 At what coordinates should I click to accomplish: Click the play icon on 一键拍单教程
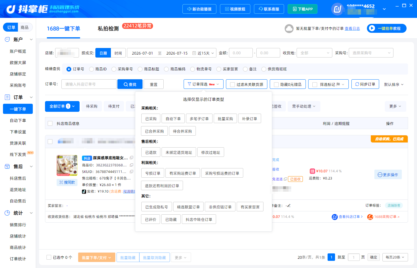coord(371,28)
